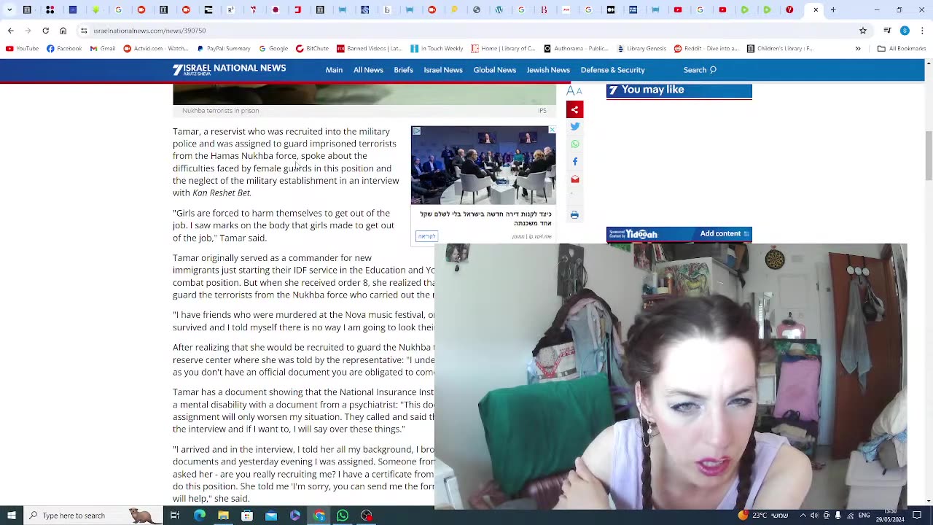Click the You may like header
Image resolution: width=933 pixels, height=525 pixels.
679,90
